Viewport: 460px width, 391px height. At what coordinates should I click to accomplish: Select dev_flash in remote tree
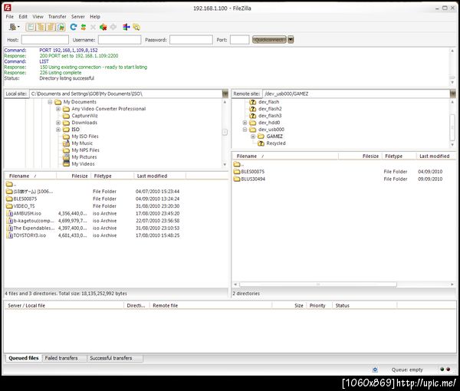pyautogui.click(x=269, y=102)
